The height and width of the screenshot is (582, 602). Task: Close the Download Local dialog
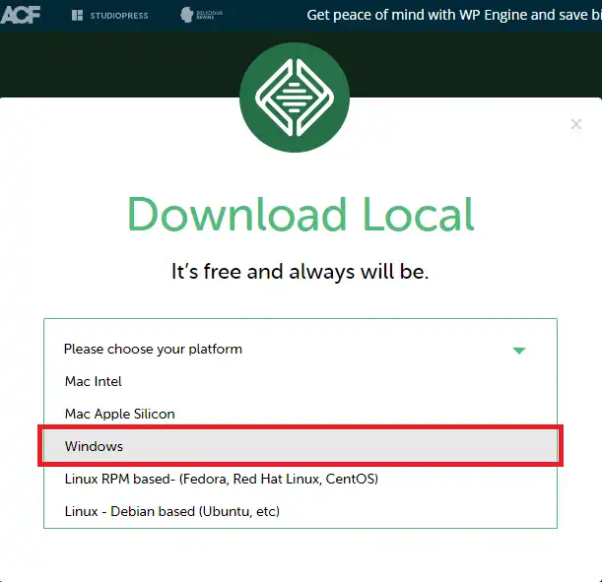(576, 124)
